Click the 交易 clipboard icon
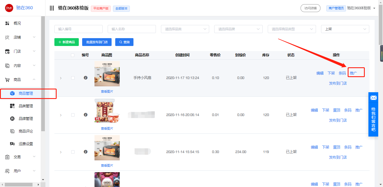Image resolution: width=383 pixels, height=187 pixels. 8,157
